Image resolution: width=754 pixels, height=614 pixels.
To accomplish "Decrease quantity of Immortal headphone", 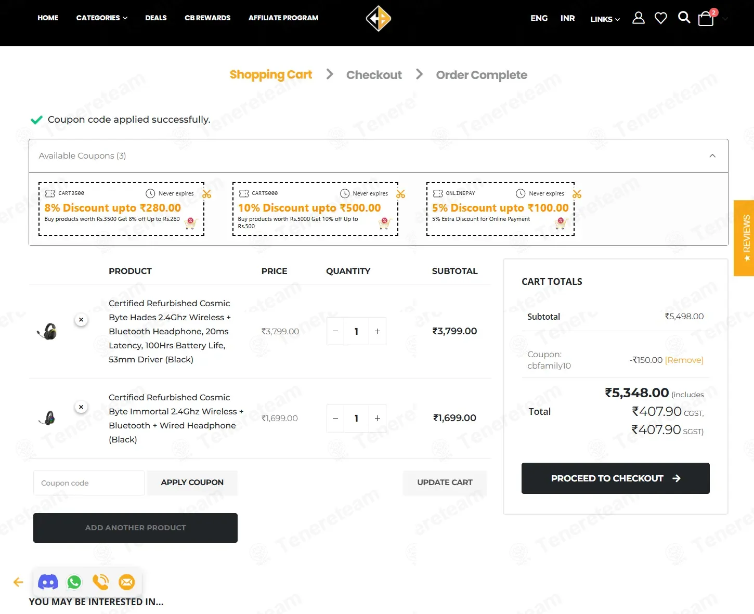I will (x=335, y=419).
